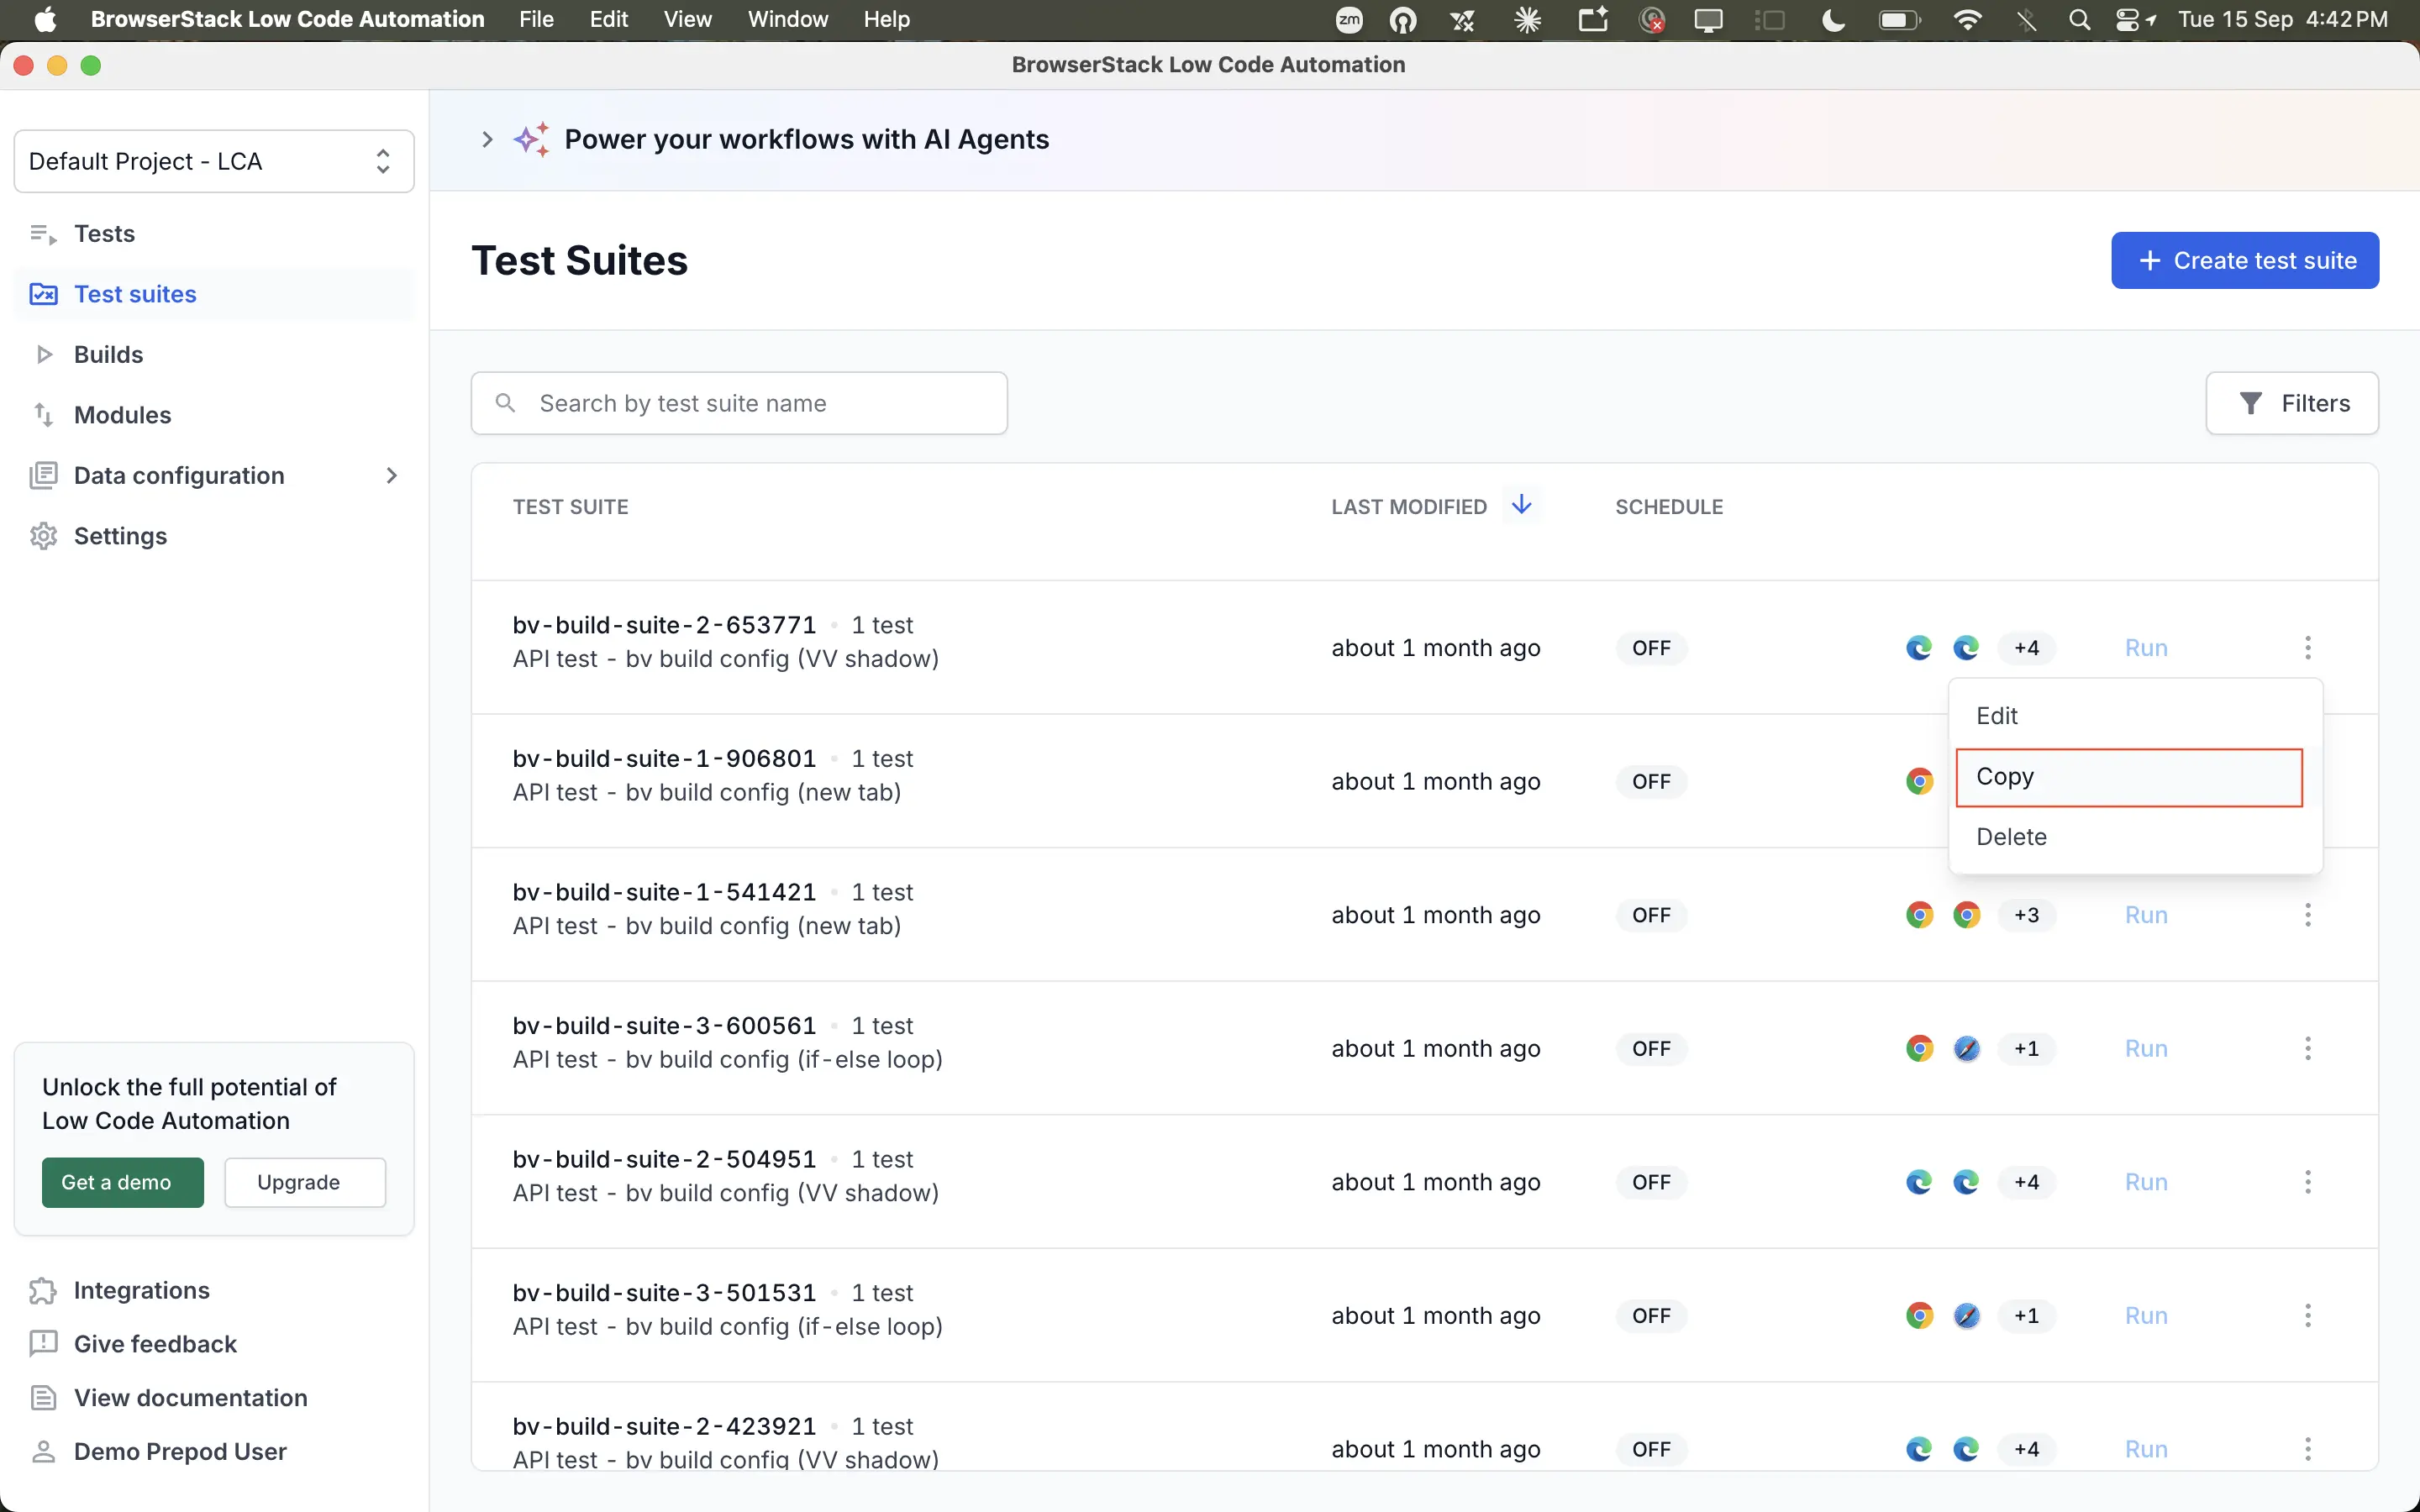Run bv-build-suite-2-504951 suite
Viewport: 2420px width, 1512px height.
coord(2146,1182)
